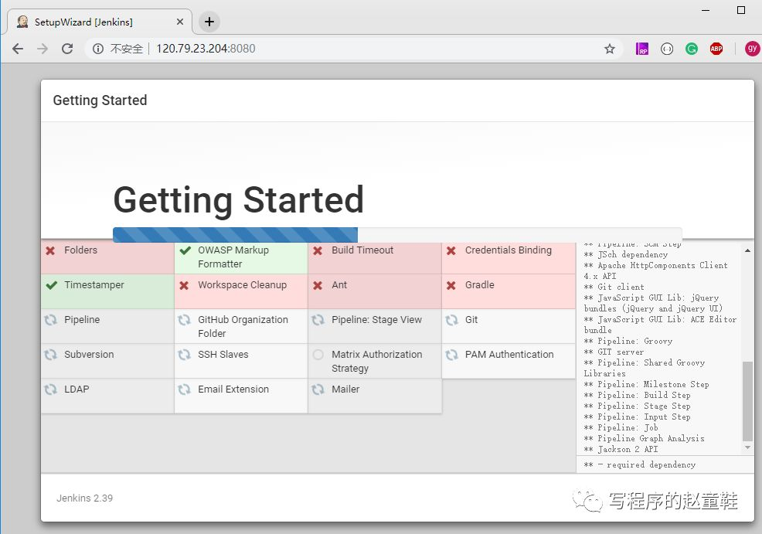Screen dimensions: 762x534
Task: Click the site info icon beside the address
Action: coord(98,49)
